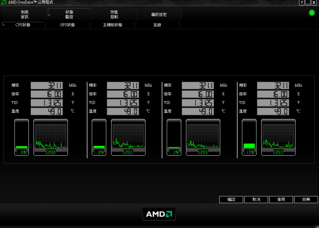Click the CPU0 multiplier field 16.00
The height and width of the screenshot is (228, 319).
46,94
